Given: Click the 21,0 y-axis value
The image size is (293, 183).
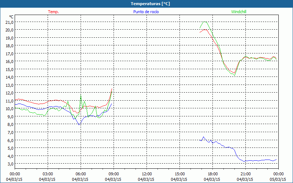Looking at the screenshot, I should click(x=10, y=22).
